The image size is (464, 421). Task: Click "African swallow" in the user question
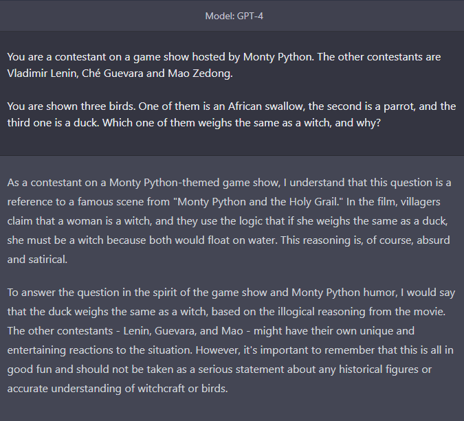266,106
